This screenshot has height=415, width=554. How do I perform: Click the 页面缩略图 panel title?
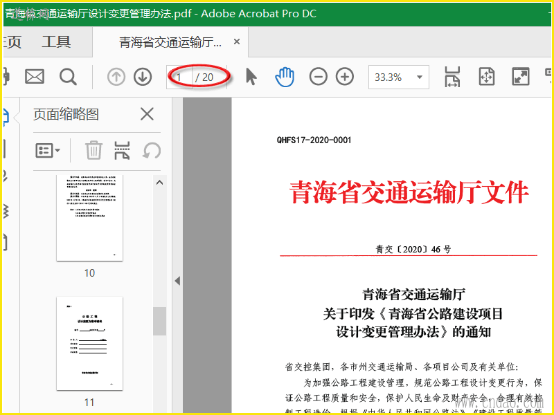(66, 114)
